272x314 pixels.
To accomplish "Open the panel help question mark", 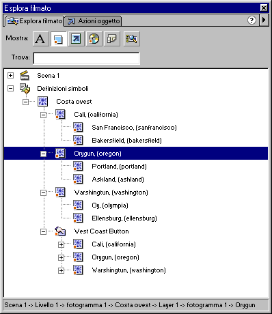I will pos(251,20).
